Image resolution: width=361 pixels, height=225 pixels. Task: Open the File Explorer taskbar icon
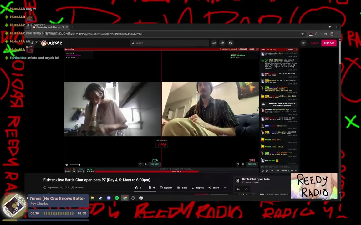[93, 198]
